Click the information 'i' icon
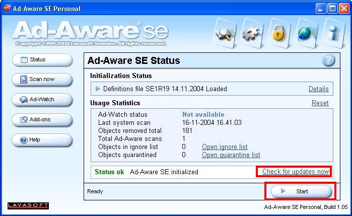The height and width of the screenshot is (216, 352). click(x=333, y=33)
